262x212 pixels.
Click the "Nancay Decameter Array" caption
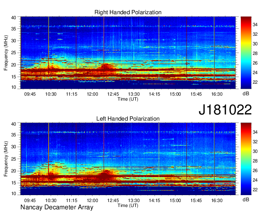[x=57, y=207]
